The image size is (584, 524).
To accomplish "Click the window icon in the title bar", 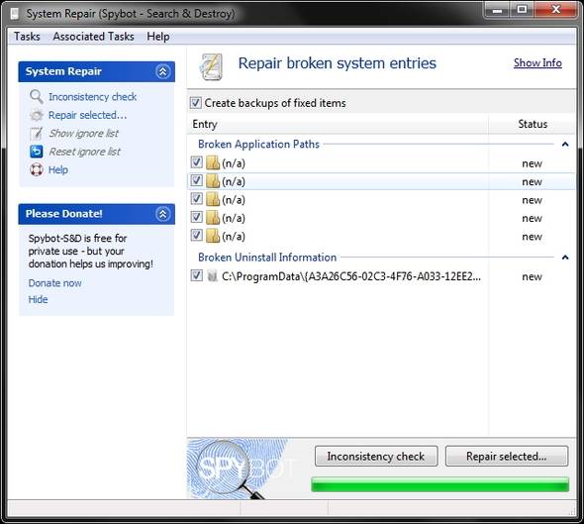I will pos(15,14).
